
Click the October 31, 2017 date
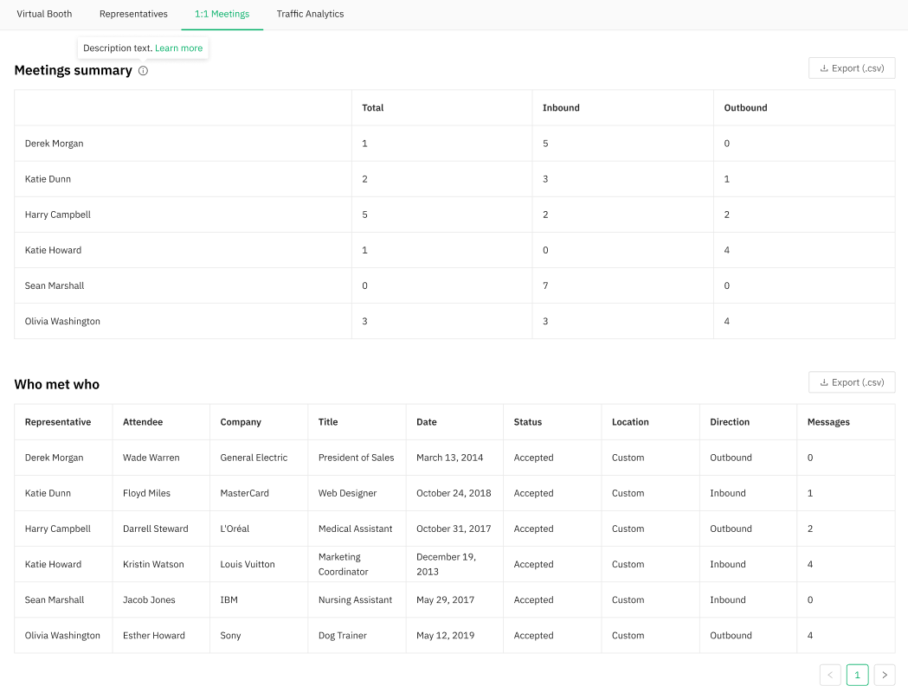[x=454, y=529]
